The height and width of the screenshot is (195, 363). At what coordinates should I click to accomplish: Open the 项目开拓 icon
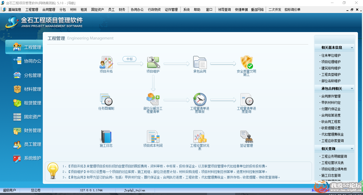(x=106, y=63)
